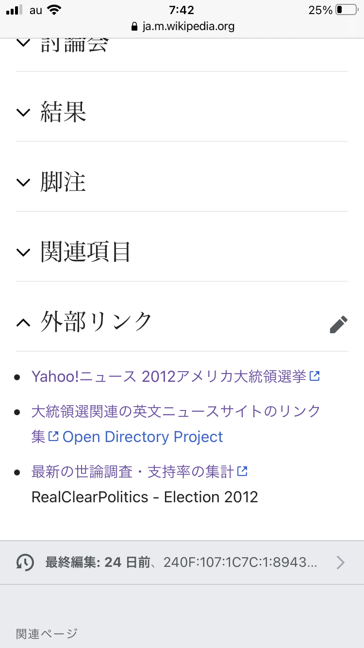Tap the lock icon in address bar

click(x=135, y=26)
